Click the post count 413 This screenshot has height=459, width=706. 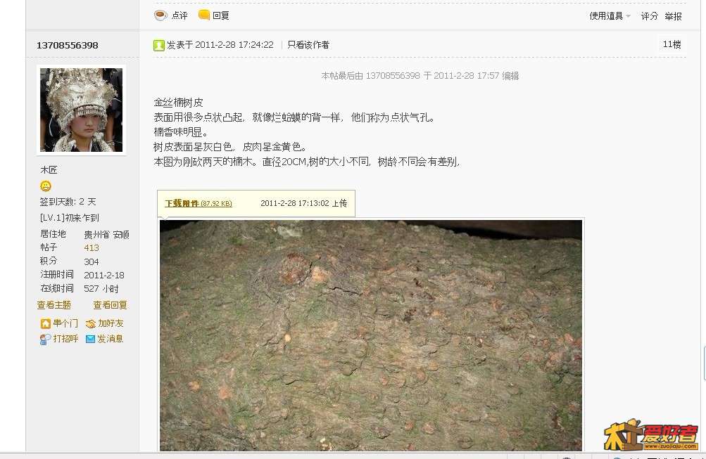[92, 247]
